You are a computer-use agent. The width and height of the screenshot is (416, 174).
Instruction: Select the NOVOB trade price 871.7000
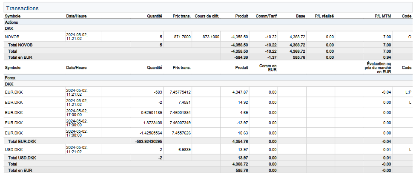[x=182, y=37]
